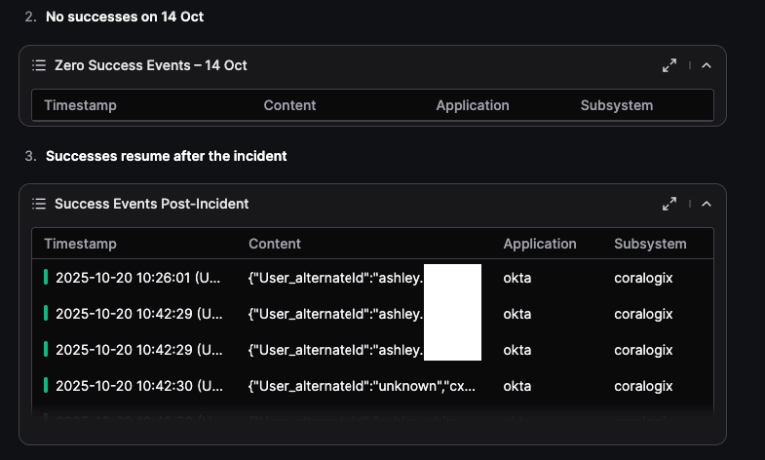The image size is (765, 460).
Task: Collapse the Success Events Post-Incident panel
Action: tap(707, 204)
